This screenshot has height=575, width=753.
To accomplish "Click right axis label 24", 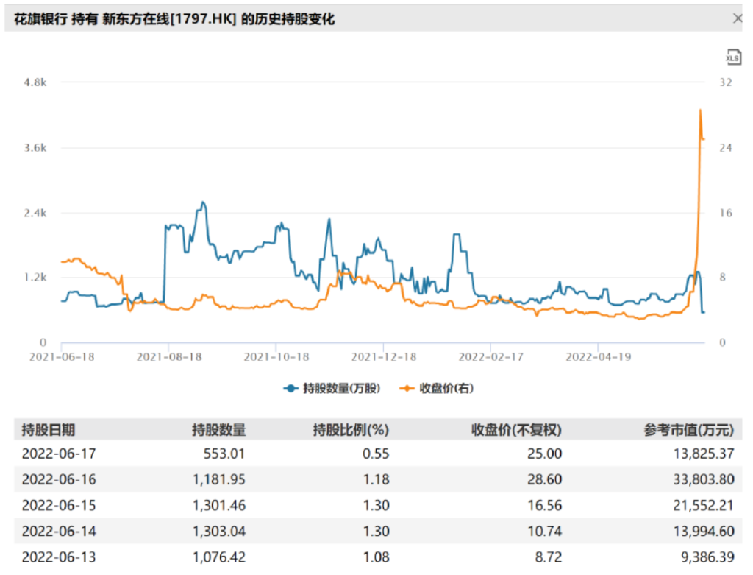I will 725,148.
